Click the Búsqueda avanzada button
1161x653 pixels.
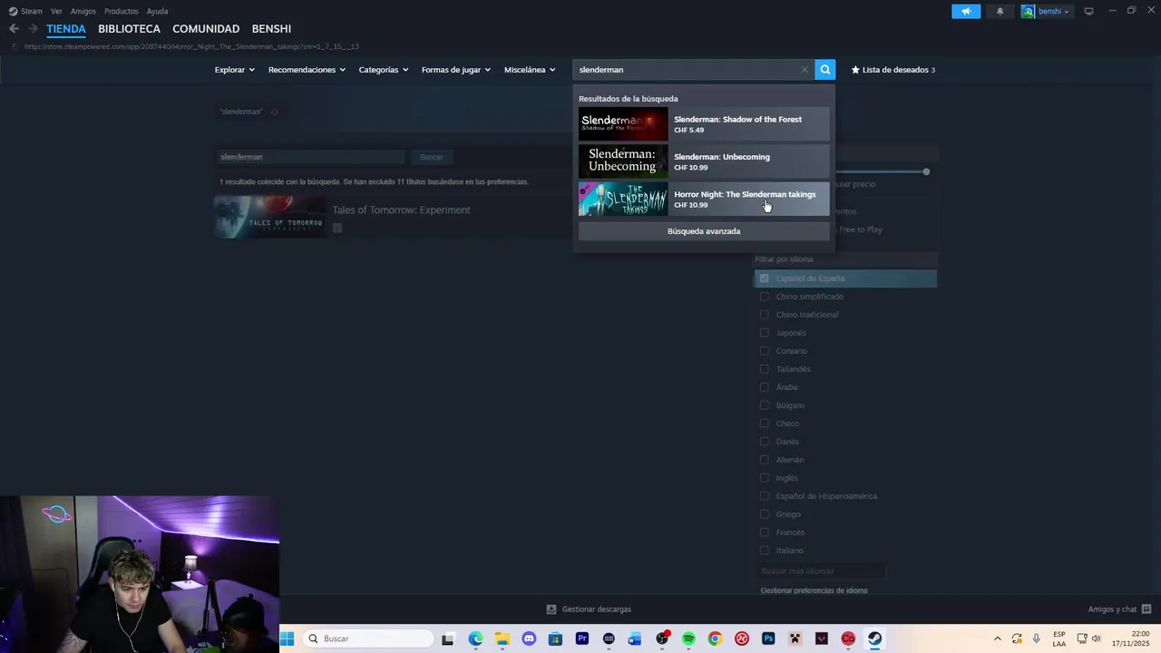pos(704,231)
